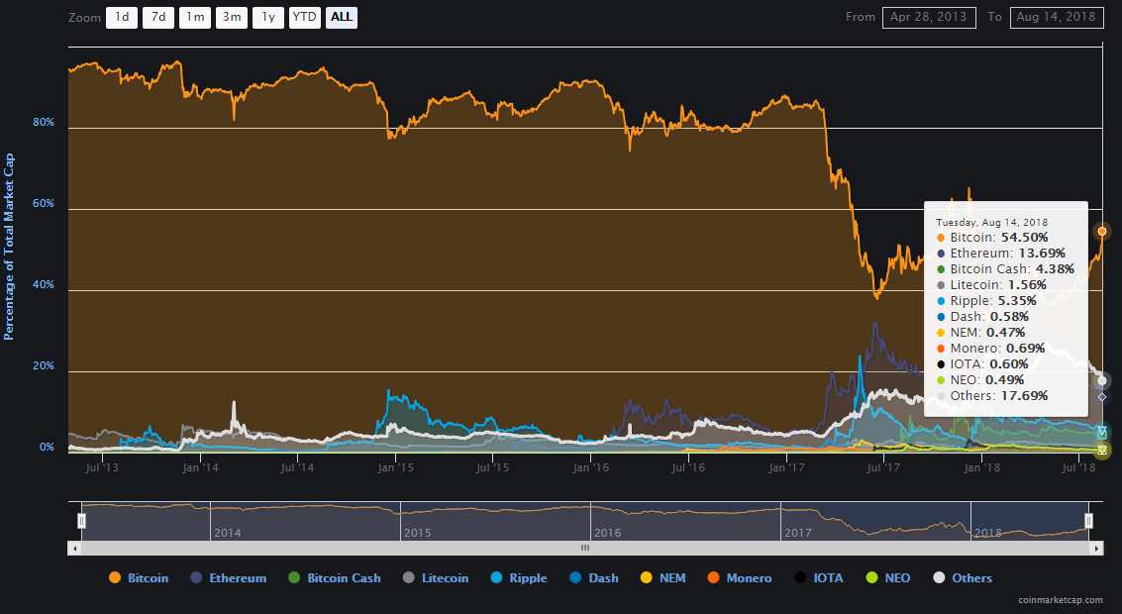Click the 2017 marker in navigator
This screenshot has width=1122, height=614.
[798, 533]
